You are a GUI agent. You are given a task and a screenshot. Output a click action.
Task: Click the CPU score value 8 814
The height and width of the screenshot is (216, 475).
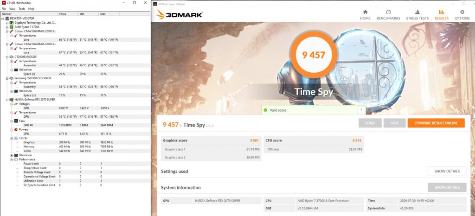pos(357,140)
